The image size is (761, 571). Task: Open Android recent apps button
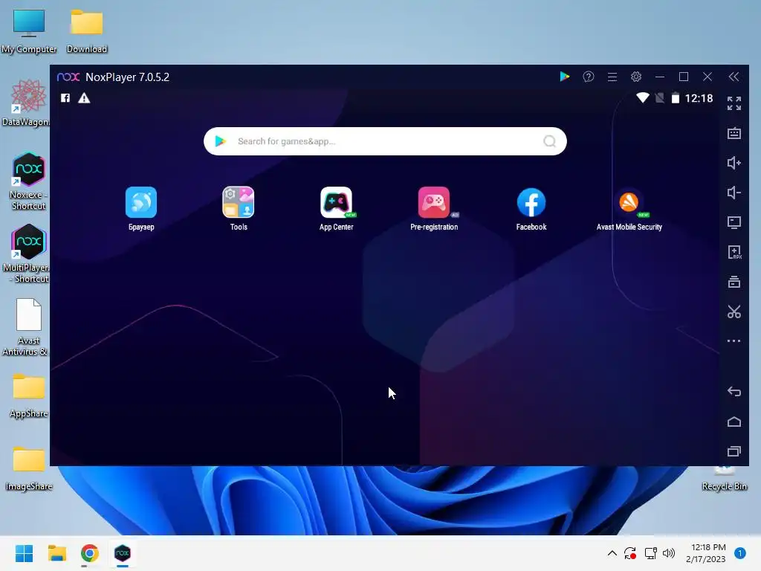click(734, 451)
